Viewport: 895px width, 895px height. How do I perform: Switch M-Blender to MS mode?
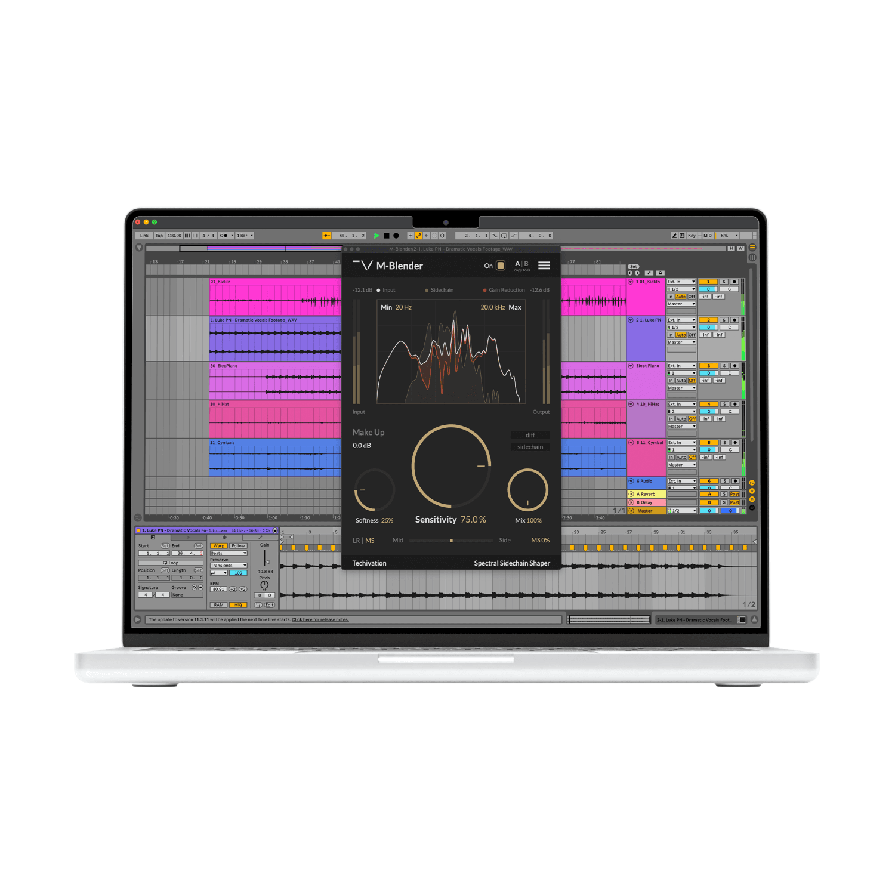click(370, 541)
